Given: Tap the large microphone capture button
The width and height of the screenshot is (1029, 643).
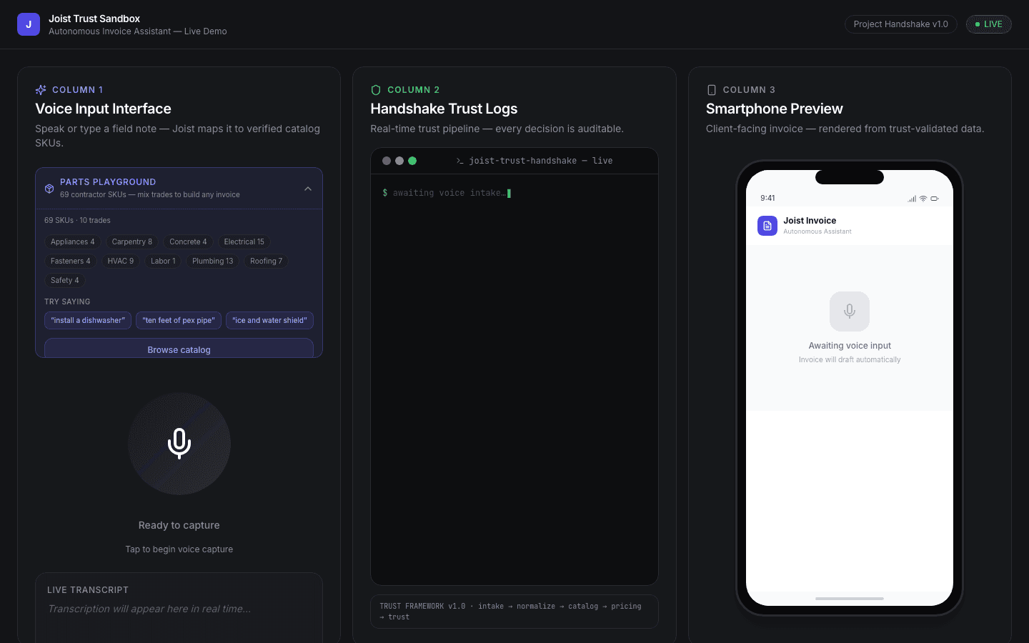Looking at the screenshot, I should click(179, 444).
